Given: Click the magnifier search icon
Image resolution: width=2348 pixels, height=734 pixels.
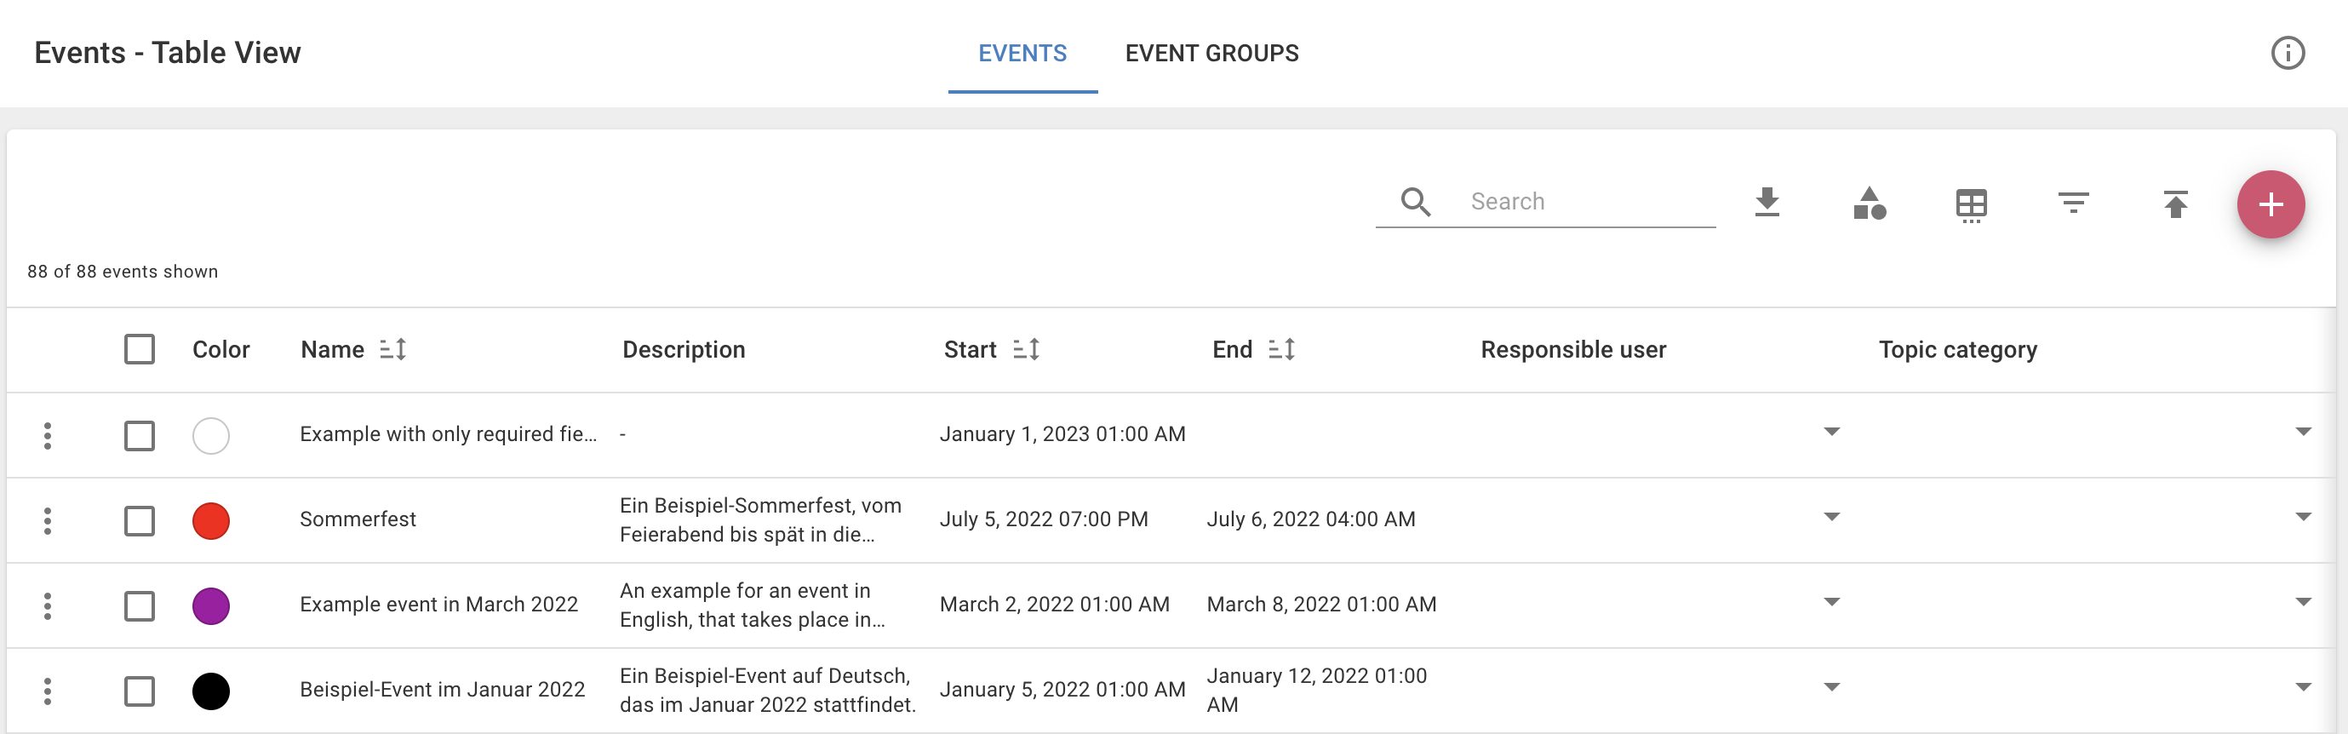Looking at the screenshot, I should [1415, 202].
